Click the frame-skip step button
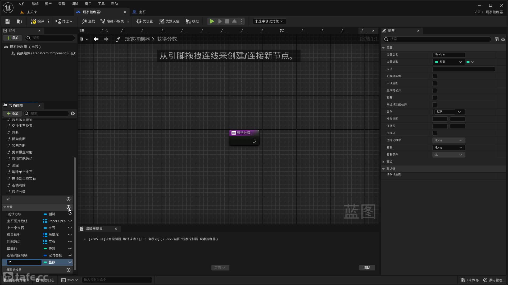 pyautogui.click(x=219, y=21)
